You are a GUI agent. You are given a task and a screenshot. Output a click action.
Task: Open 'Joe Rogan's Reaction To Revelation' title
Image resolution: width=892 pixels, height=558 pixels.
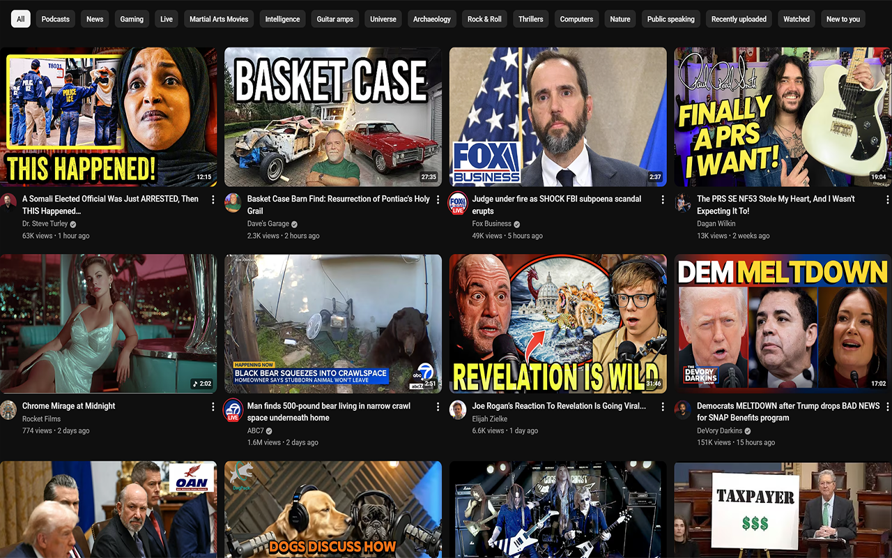pyautogui.click(x=559, y=406)
